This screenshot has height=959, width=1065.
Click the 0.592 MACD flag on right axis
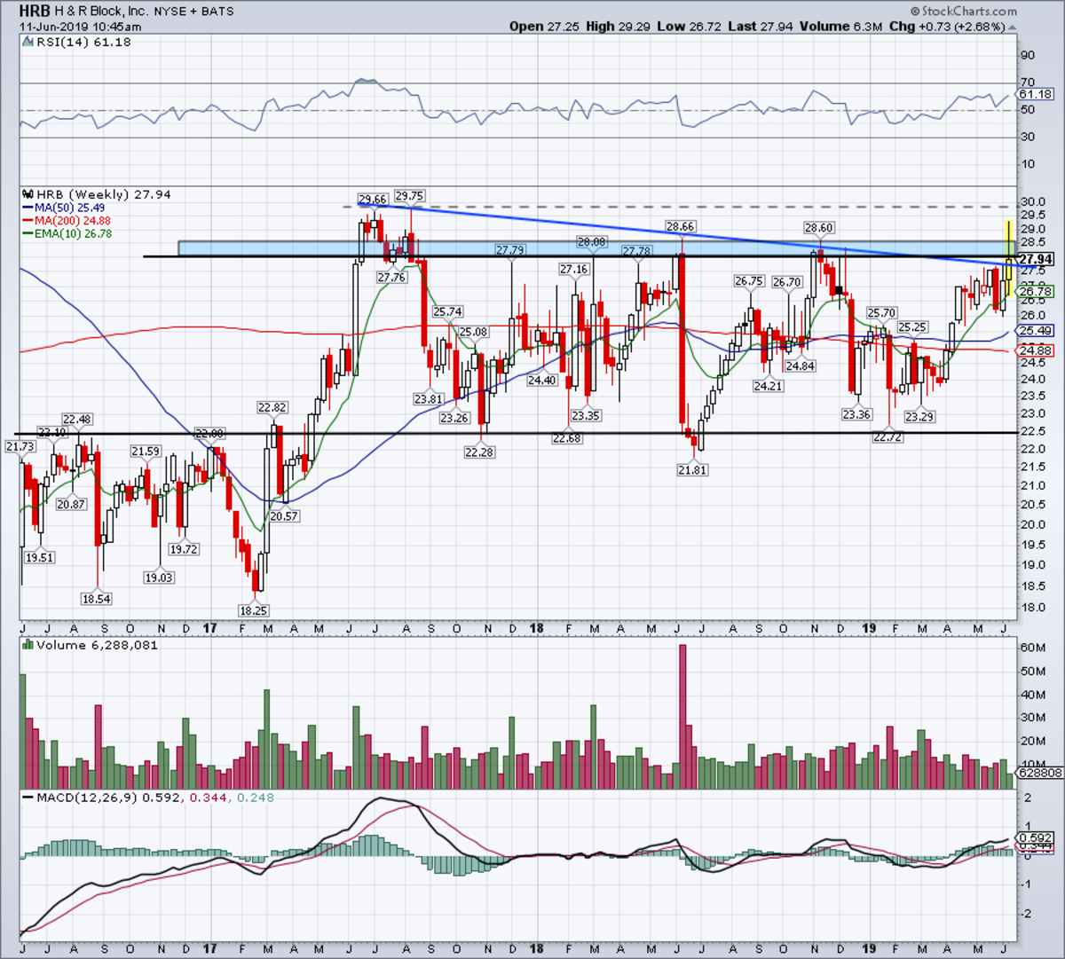[1035, 837]
